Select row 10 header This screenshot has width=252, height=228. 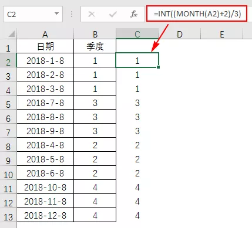[x=8, y=173]
